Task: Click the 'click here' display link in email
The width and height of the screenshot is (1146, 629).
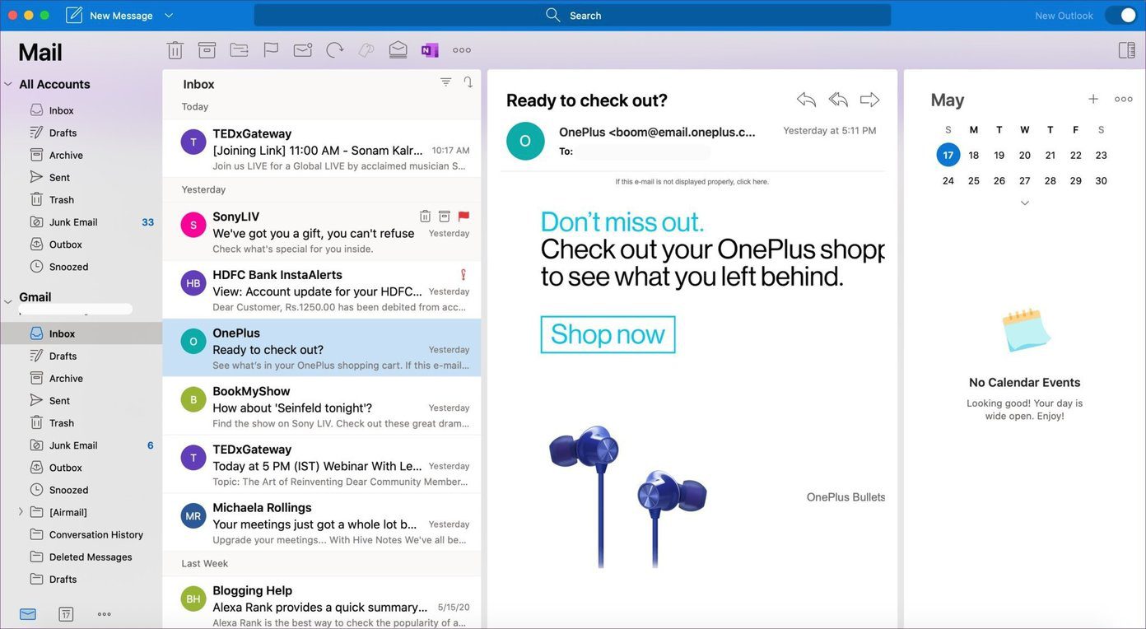Action: tap(752, 182)
